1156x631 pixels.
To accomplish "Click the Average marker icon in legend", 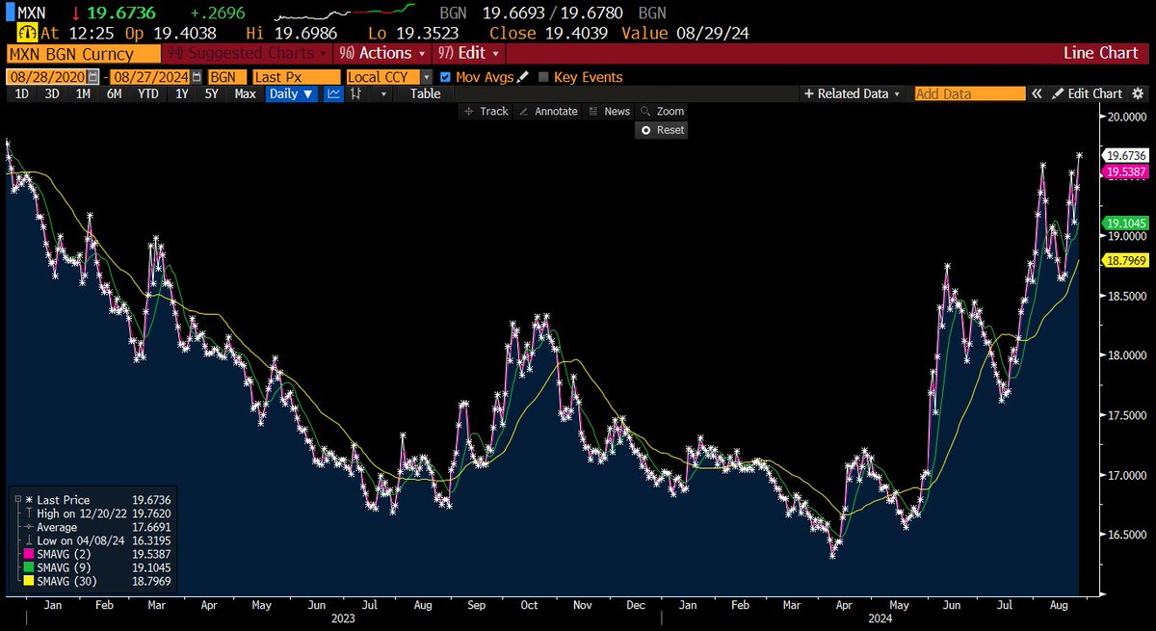I will pyautogui.click(x=29, y=526).
